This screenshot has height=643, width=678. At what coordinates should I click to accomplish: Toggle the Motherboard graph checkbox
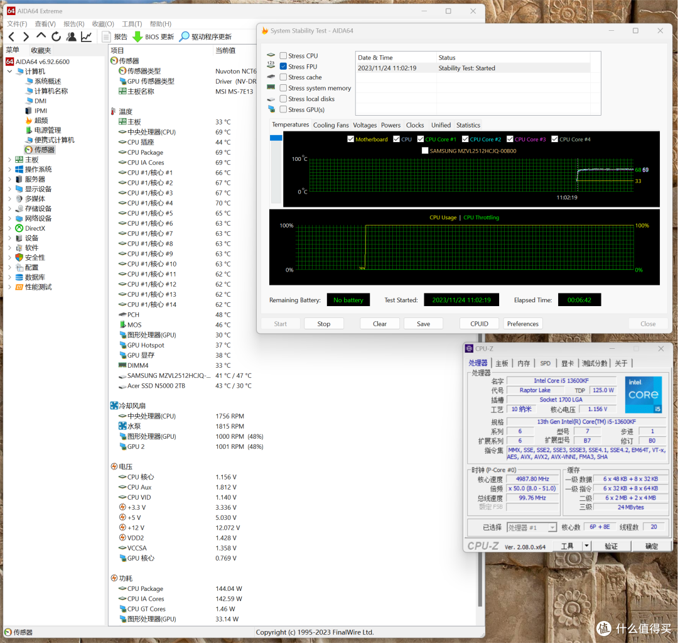[x=351, y=140]
